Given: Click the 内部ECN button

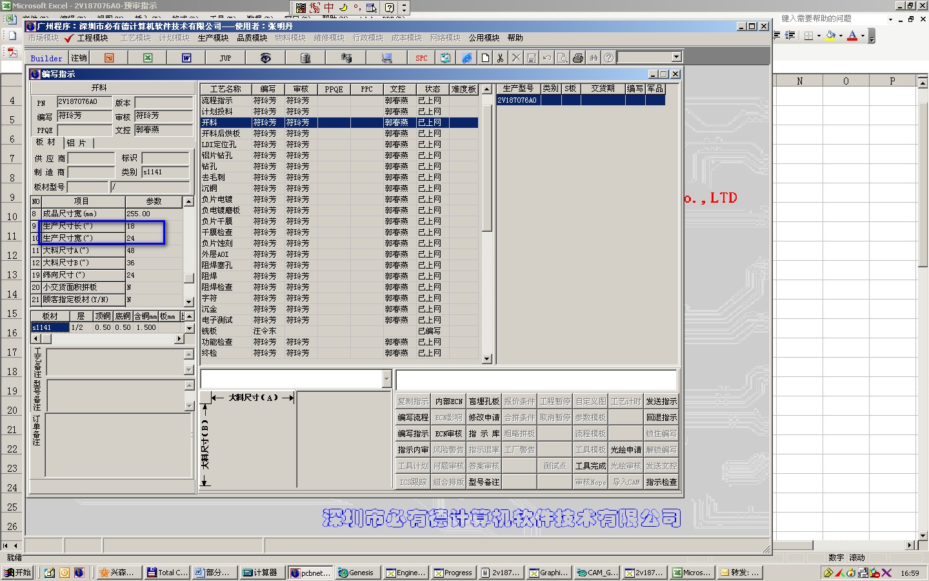Looking at the screenshot, I should tap(449, 402).
